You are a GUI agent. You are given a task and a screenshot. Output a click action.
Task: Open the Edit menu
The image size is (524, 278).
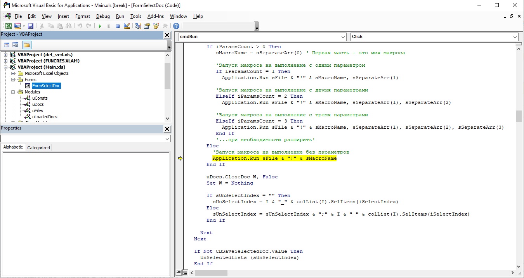point(32,16)
